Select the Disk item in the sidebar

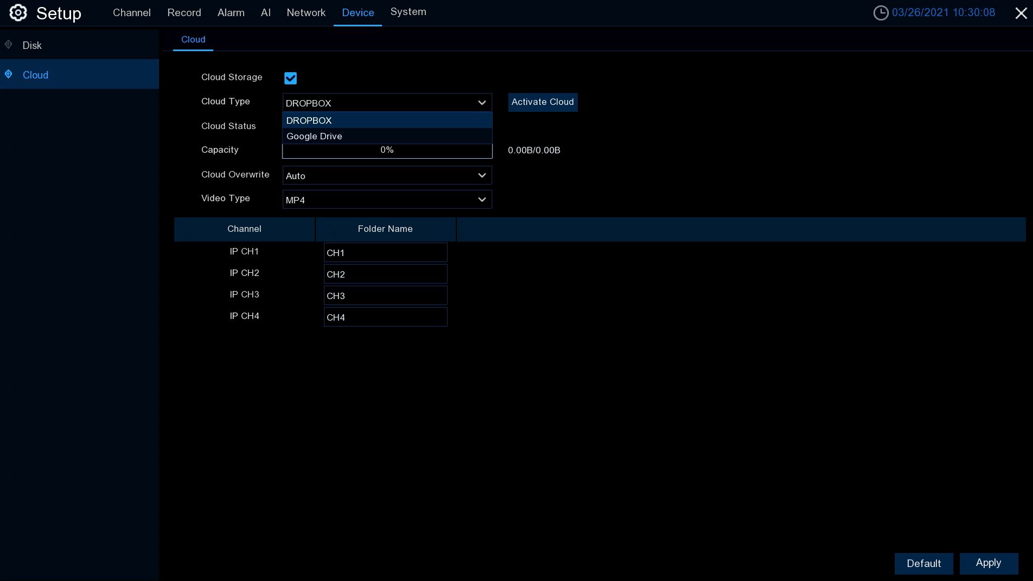32,45
